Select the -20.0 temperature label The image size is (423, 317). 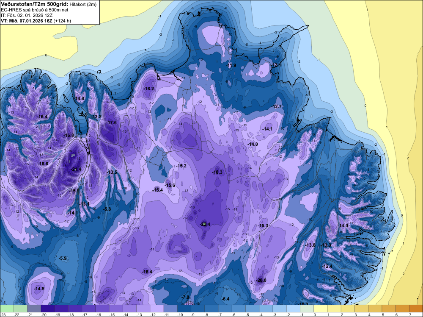click(261, 280)
